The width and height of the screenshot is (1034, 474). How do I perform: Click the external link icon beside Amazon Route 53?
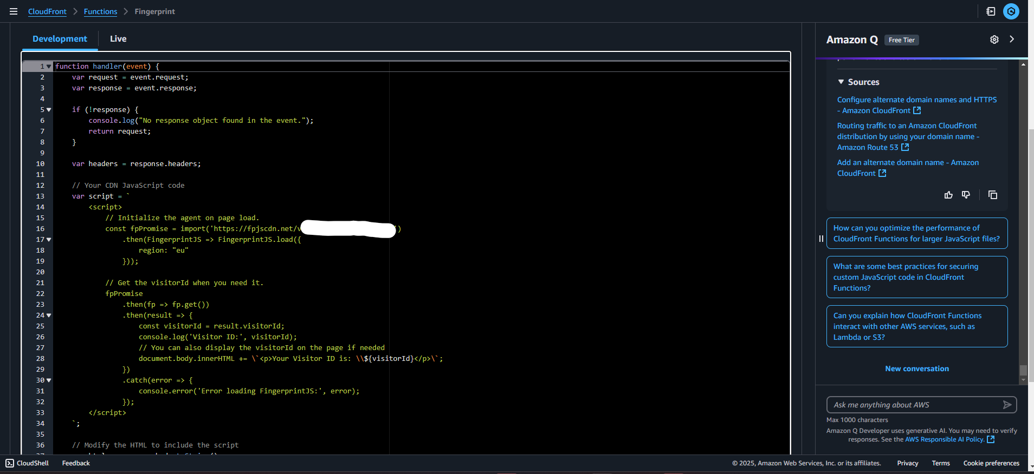tap(905, 147)
